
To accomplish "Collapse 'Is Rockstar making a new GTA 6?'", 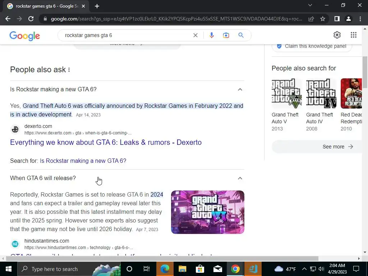I will (x=240, y=89).
